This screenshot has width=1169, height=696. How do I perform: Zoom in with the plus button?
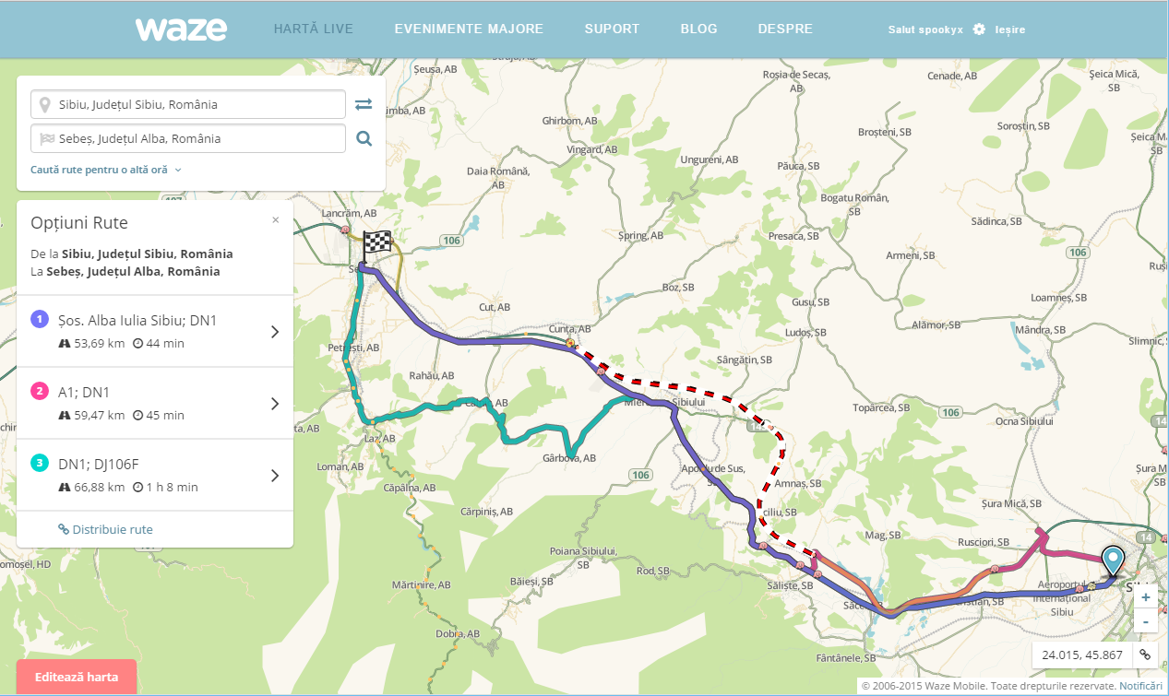[x=1145, y=597]
